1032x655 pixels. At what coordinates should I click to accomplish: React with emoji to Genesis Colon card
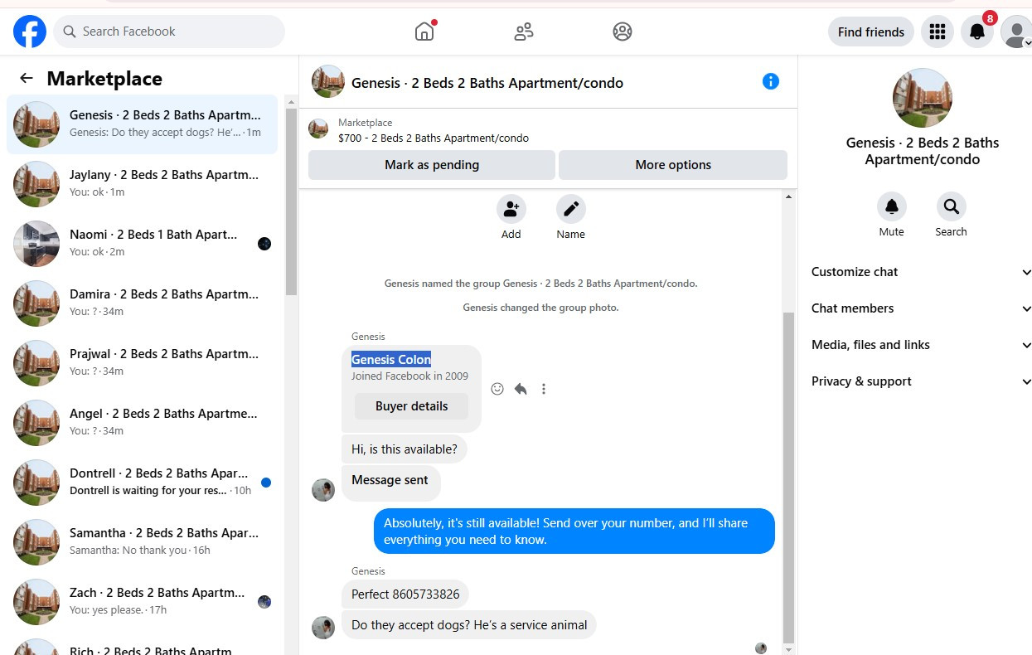(x=497, y=389)
